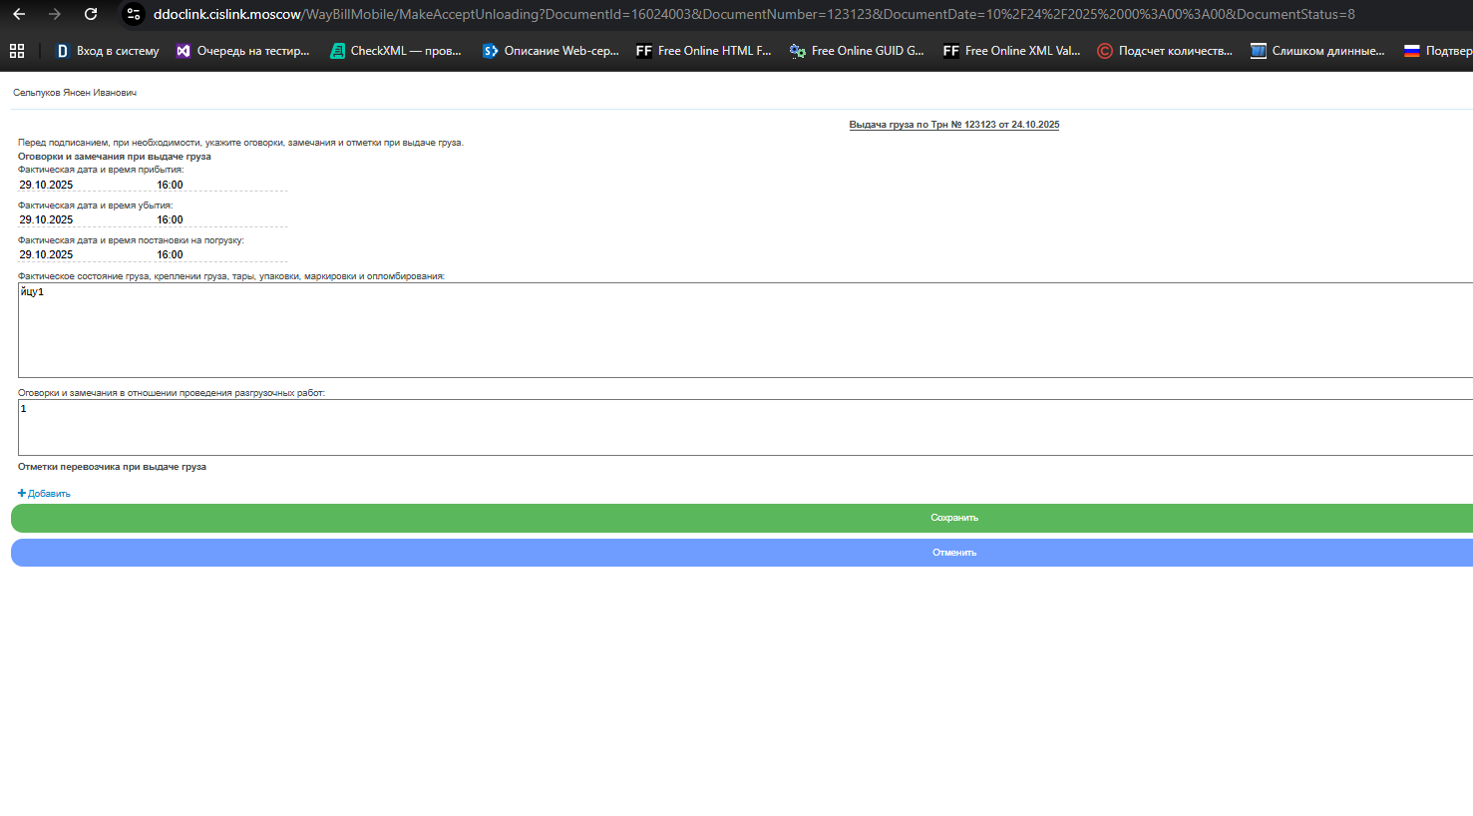Click the label 'Отметки перевозчика при выдаче груза'

[x=112, y=467]
